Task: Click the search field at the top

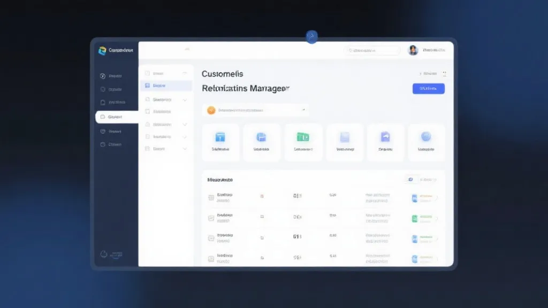Action: (x=372, y=50)
